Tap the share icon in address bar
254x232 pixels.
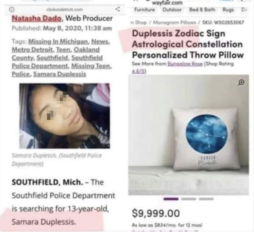[x=118, y=9]
